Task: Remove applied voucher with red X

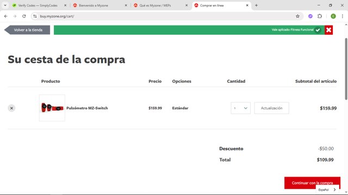Action: point(328,30)
